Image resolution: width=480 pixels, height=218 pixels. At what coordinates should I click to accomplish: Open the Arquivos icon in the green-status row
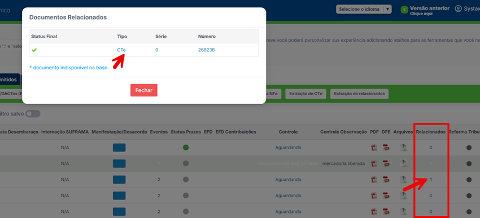(x=403, y=148)
